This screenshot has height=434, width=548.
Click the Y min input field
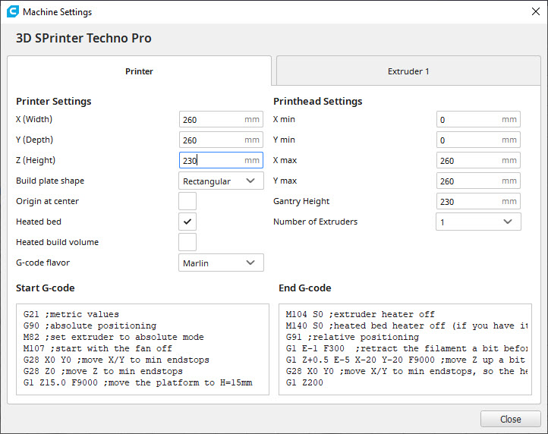[x=478, y=140]
